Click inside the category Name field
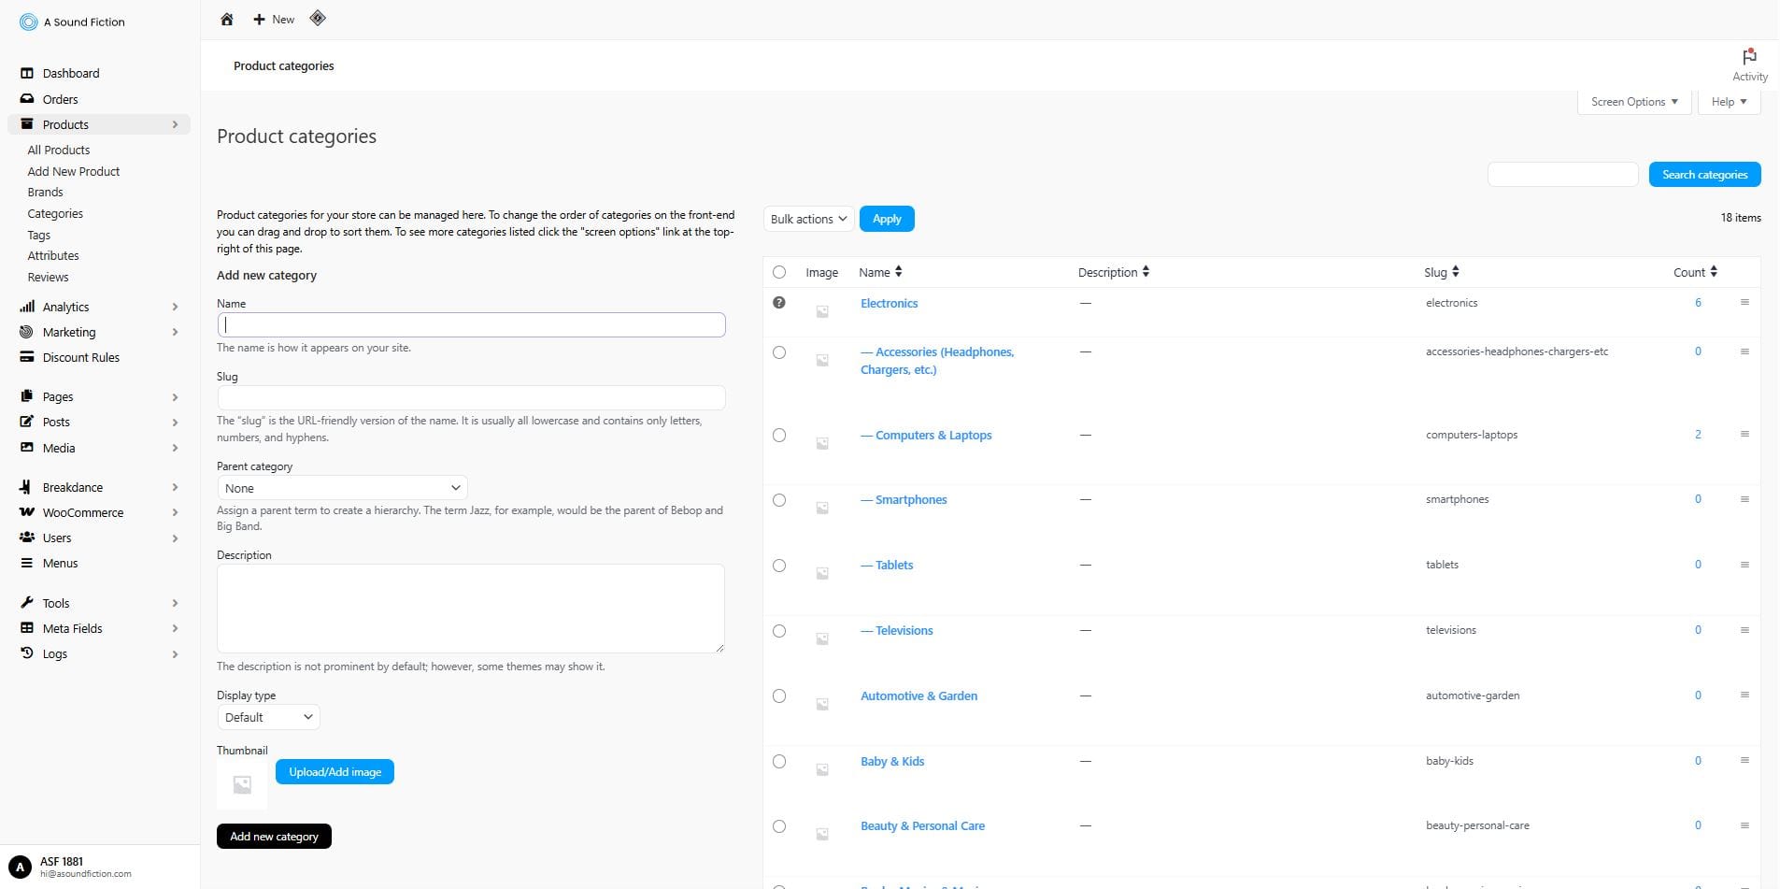 pos(470,324)
